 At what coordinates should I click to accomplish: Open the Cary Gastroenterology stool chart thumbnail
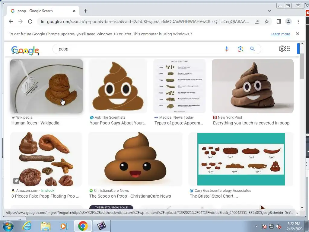241,159
